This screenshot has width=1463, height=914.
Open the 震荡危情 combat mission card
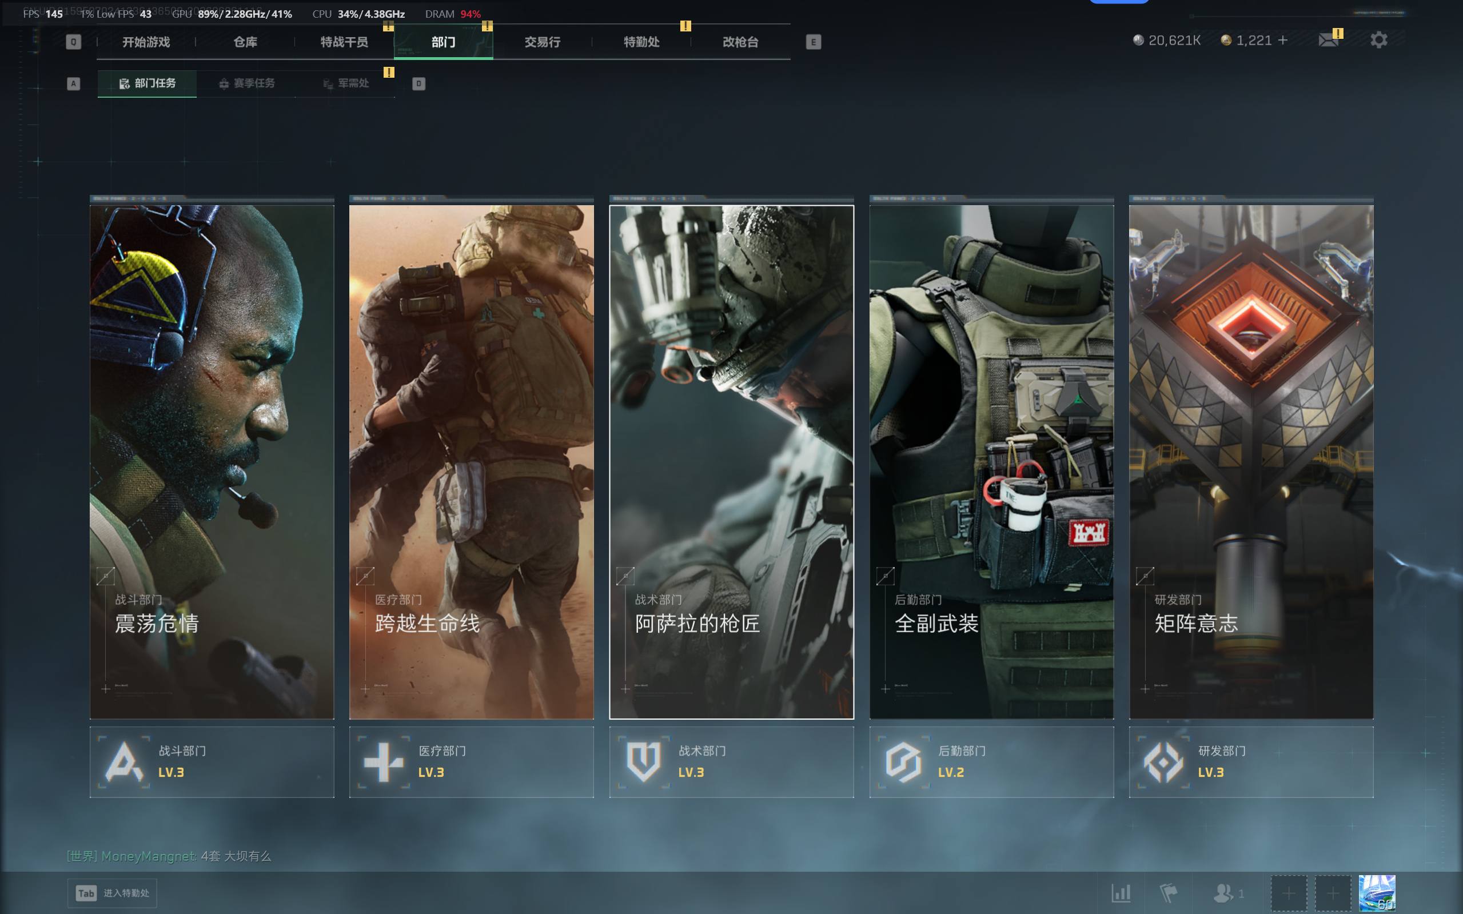click(212, 462)
